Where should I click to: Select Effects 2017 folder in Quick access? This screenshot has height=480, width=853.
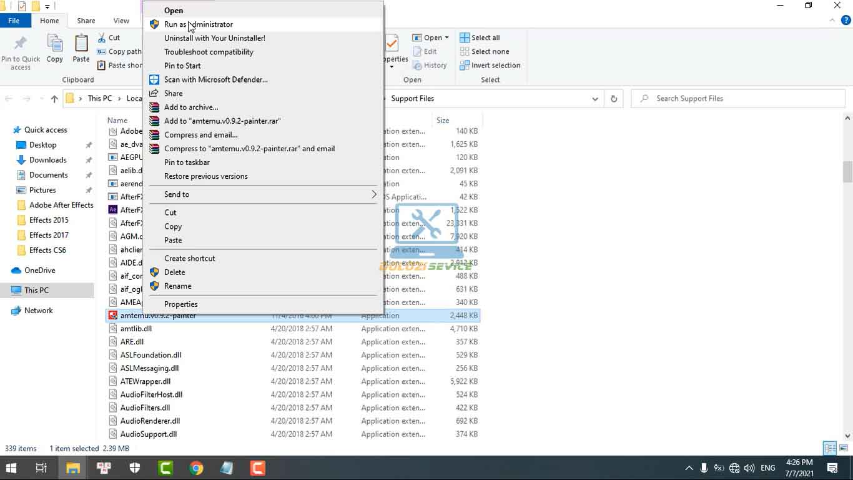point(49,235)
